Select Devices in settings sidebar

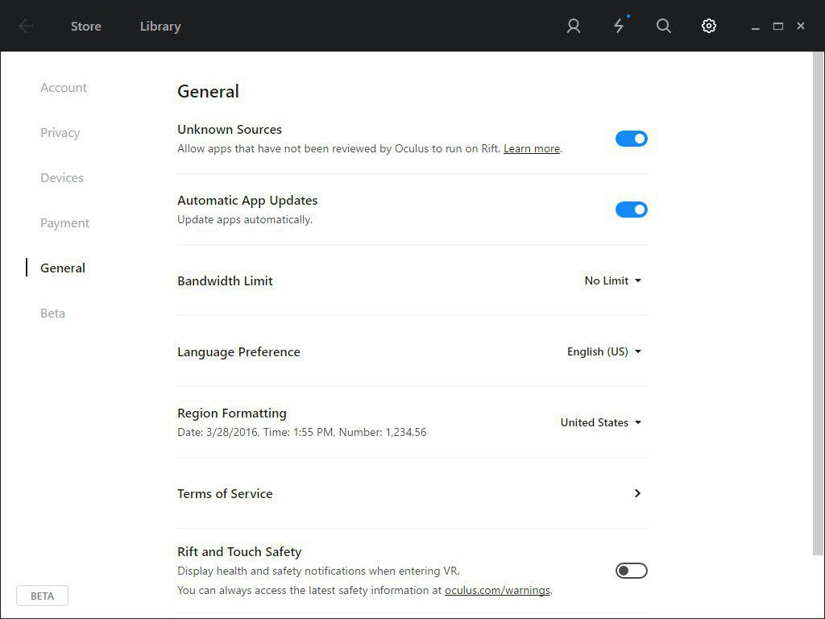(x=62, y=178)
